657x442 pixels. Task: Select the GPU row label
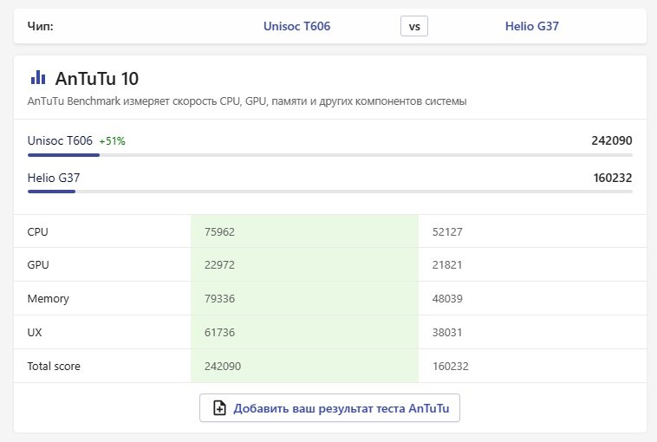click(x=37, y=265)
